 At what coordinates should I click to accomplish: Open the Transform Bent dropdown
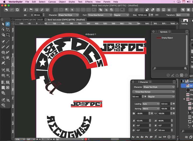tap(183, 15)
